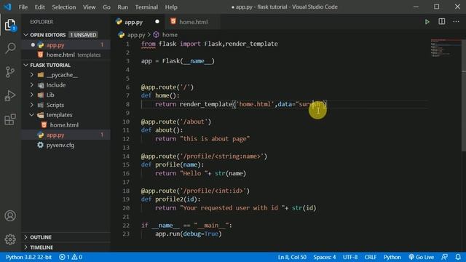Click the Explorer panel title
Viewport: 466px width, 262px height.
click(42, 22)
